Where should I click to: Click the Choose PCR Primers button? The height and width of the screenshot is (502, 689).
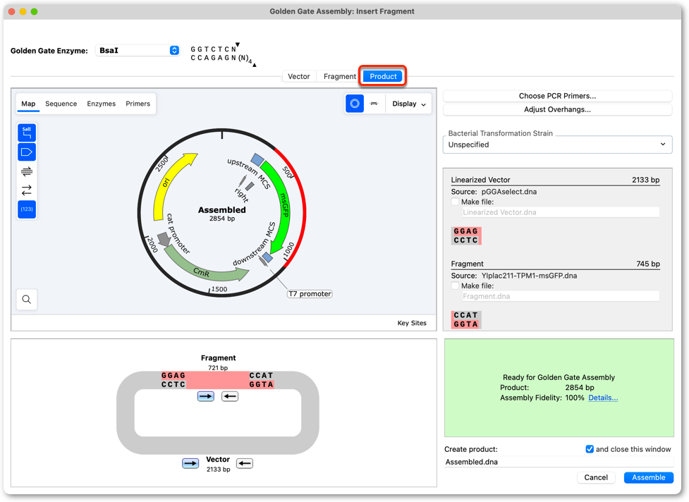pyautogui.click(x=557, y=96)
